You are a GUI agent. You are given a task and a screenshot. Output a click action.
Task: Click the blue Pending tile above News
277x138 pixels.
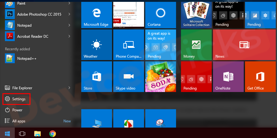tap(260, 15)
